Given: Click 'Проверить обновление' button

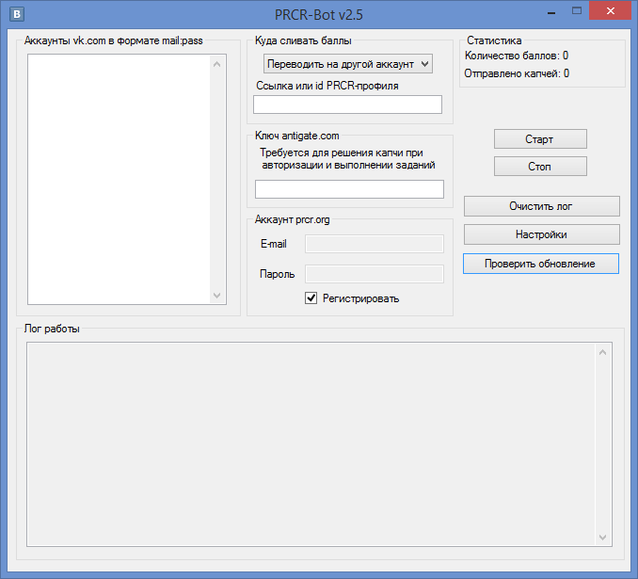Looking at the screenshot, I should pyautogui.click(x=541, y=264).
